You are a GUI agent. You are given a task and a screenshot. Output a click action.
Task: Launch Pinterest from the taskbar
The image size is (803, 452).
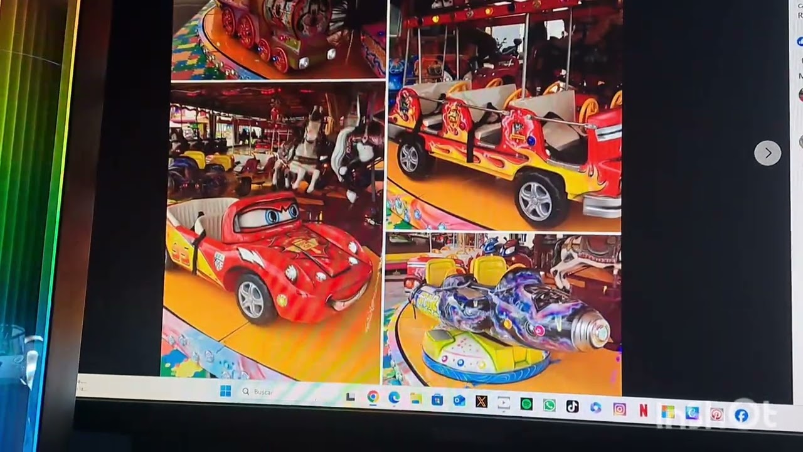pos(716,414)
